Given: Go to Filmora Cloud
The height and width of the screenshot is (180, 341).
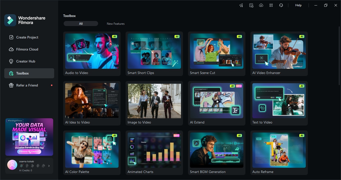Looking at the screenshot, I should [29, 49].
